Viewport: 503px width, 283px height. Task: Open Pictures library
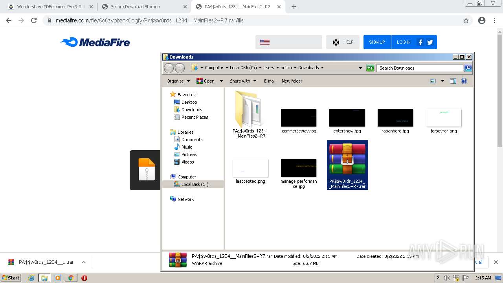189,154
